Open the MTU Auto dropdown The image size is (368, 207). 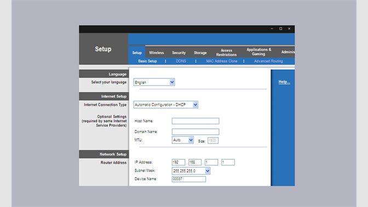(182, 140)
